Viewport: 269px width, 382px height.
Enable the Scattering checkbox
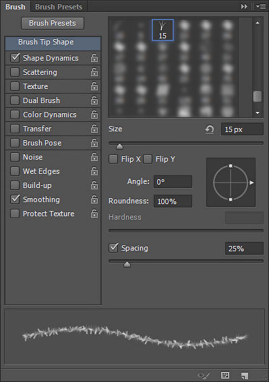click(15, 72)
